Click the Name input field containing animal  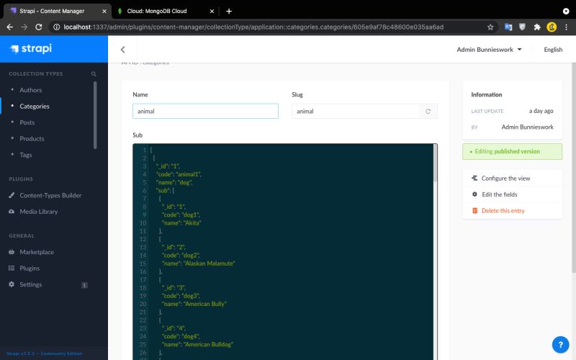tap(205, 111)
